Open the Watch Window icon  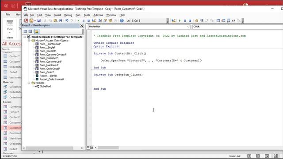tap(228, 21)
